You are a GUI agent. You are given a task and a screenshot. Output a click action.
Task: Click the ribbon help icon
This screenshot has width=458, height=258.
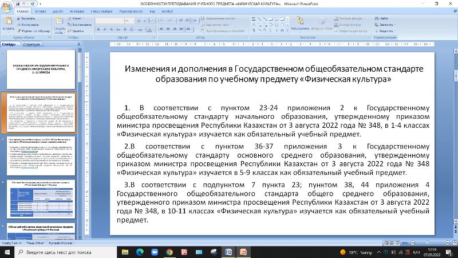coord(455,11)
